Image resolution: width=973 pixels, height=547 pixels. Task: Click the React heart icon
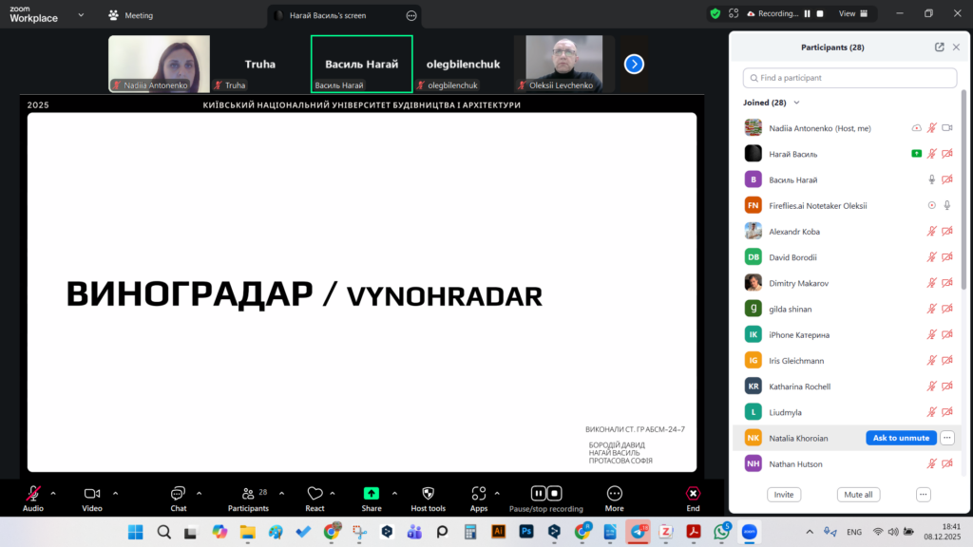315,494
